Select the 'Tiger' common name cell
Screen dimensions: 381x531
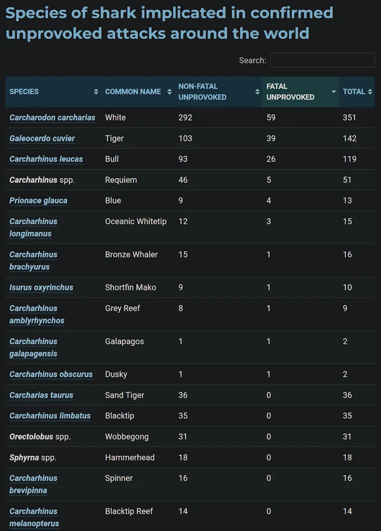[x=114, y=138]
